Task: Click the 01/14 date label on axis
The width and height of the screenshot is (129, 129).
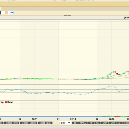Action: coord(73,119)
